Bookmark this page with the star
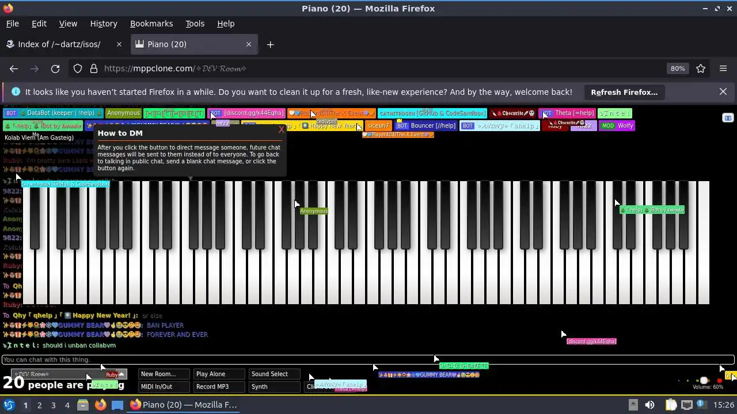Screen dimensions: 737x414 701,68
